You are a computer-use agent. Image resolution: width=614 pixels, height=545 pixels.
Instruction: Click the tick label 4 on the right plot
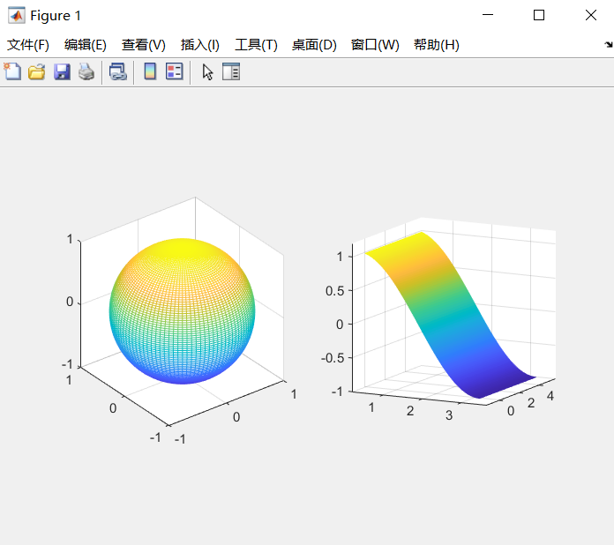pyautogui.click(x=550, y=396)
